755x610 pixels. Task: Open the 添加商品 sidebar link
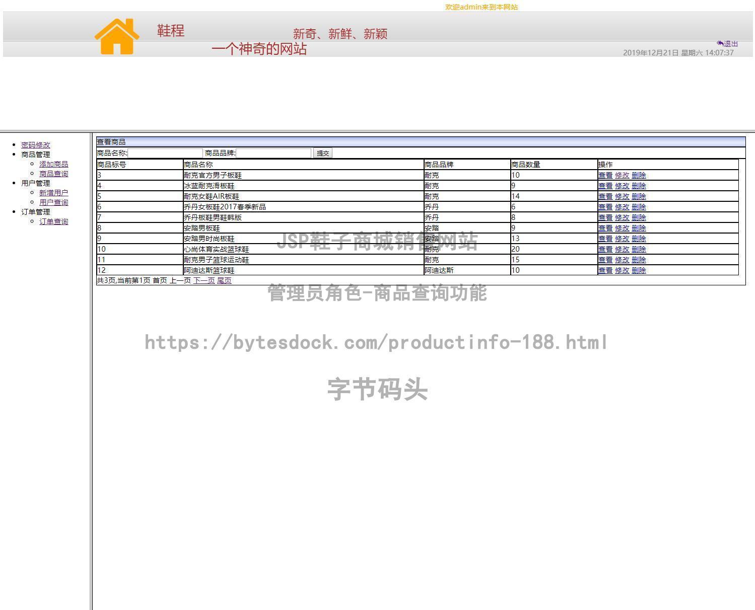(x=54, y=164)
